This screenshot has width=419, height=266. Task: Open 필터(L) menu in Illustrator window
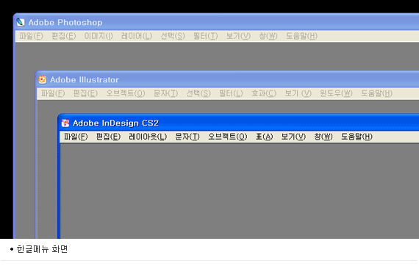point(231,93)
